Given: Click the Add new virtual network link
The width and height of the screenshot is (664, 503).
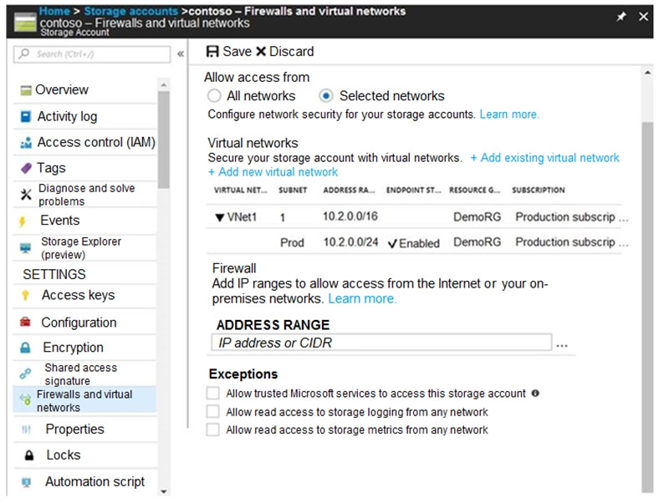Looking at the screenshot, I should click(x=273, y=172).
